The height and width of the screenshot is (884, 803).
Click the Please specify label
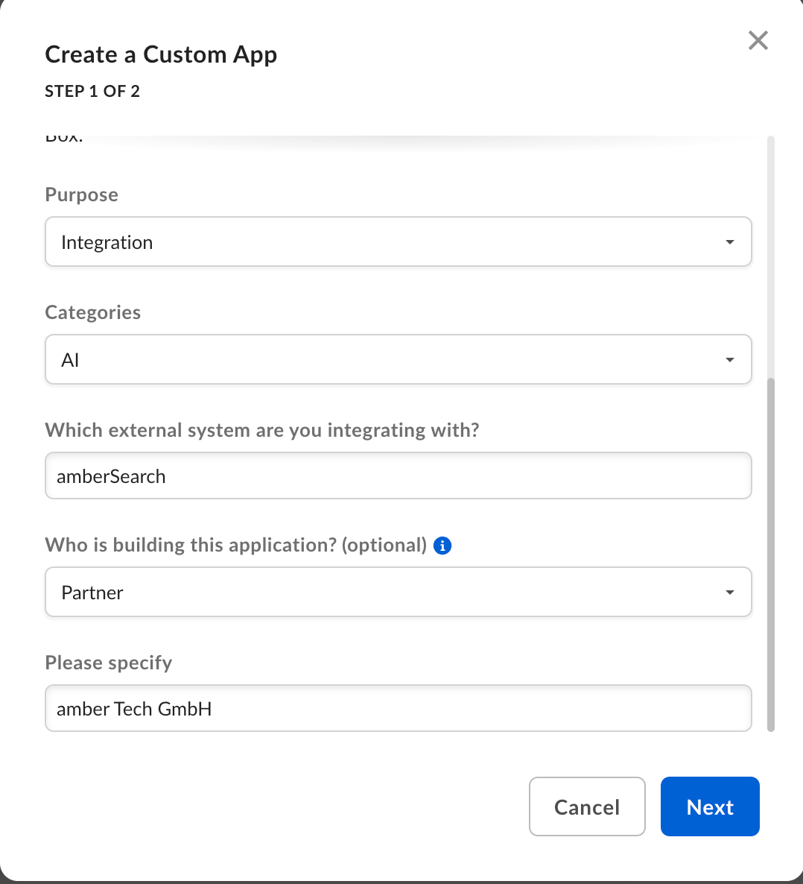[109, 663]
